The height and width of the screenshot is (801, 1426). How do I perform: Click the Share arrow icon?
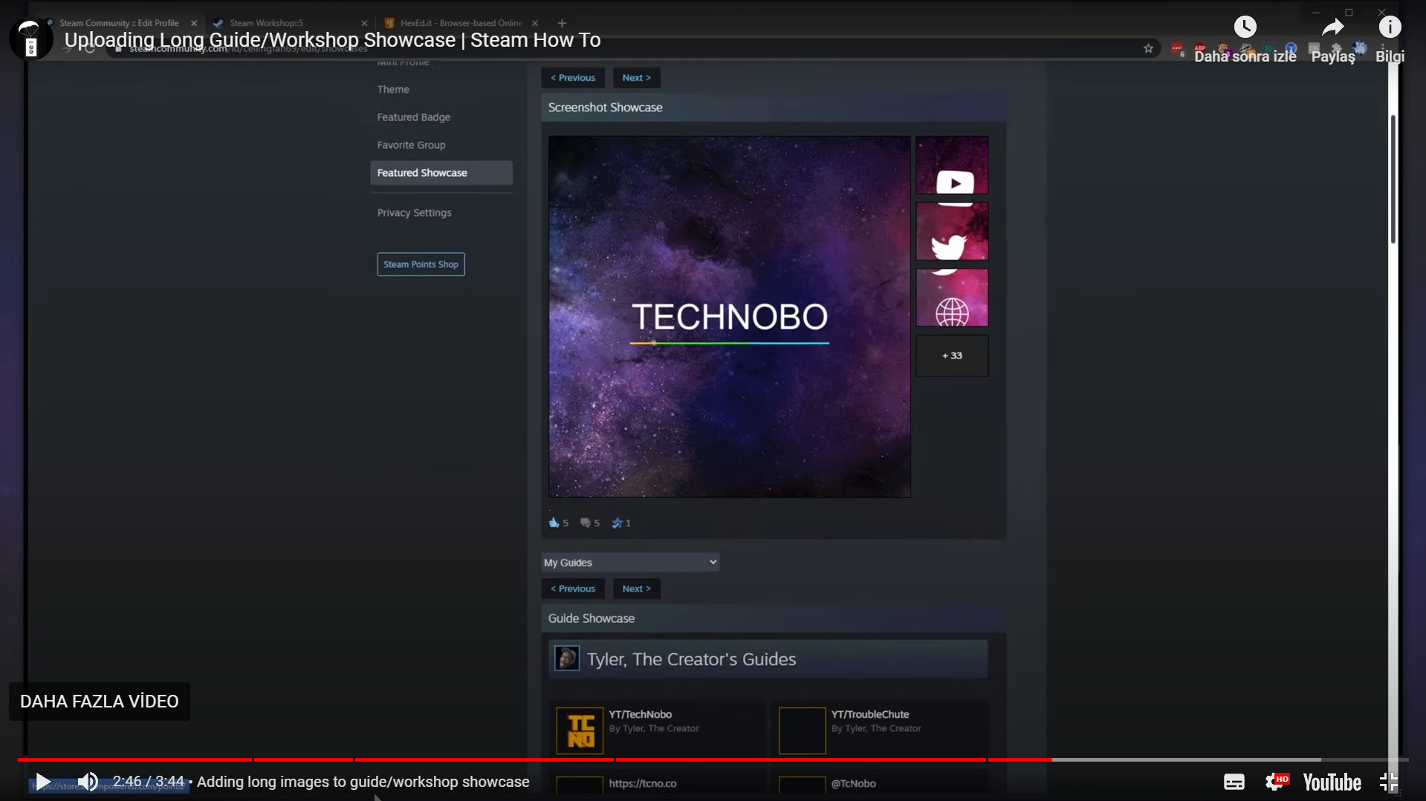(x=1333, y=27)
